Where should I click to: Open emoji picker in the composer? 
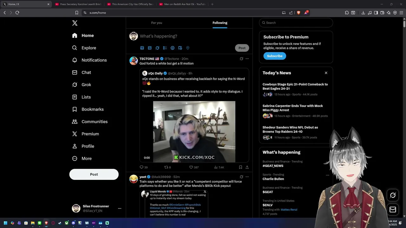pyautogui.click(x=173, y=48)
